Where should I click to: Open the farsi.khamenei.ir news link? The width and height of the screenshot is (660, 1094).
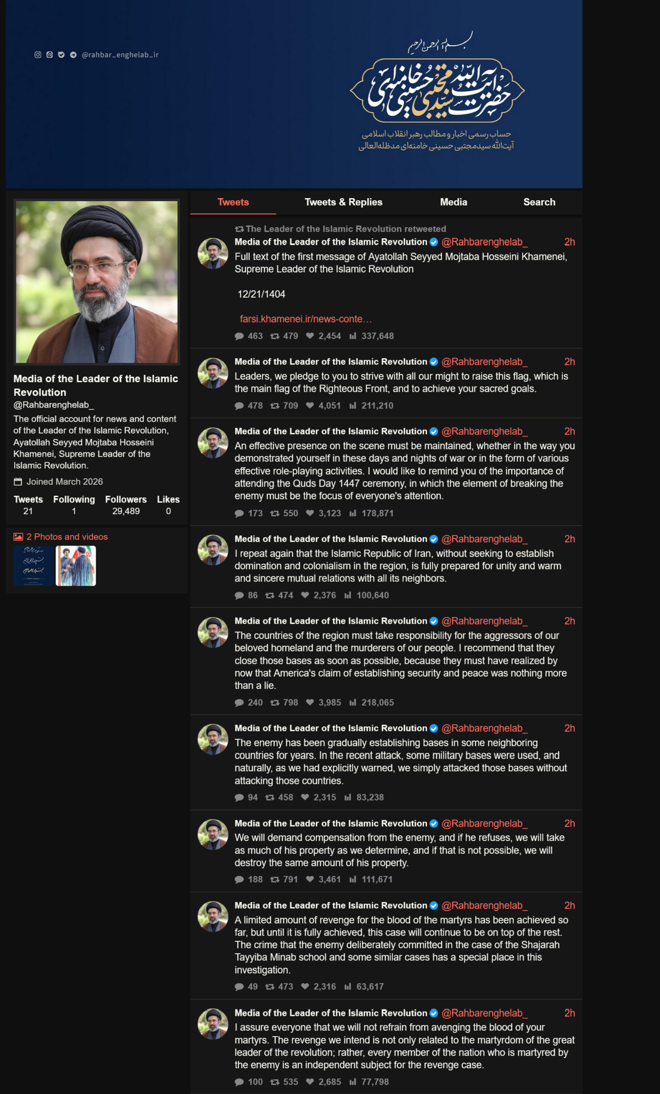pyautogui.click(x=305, y=319)
